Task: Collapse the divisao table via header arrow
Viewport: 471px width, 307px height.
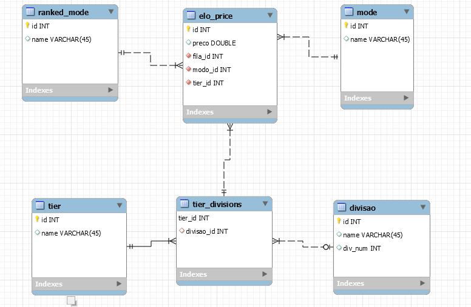Action: point(423,207)
